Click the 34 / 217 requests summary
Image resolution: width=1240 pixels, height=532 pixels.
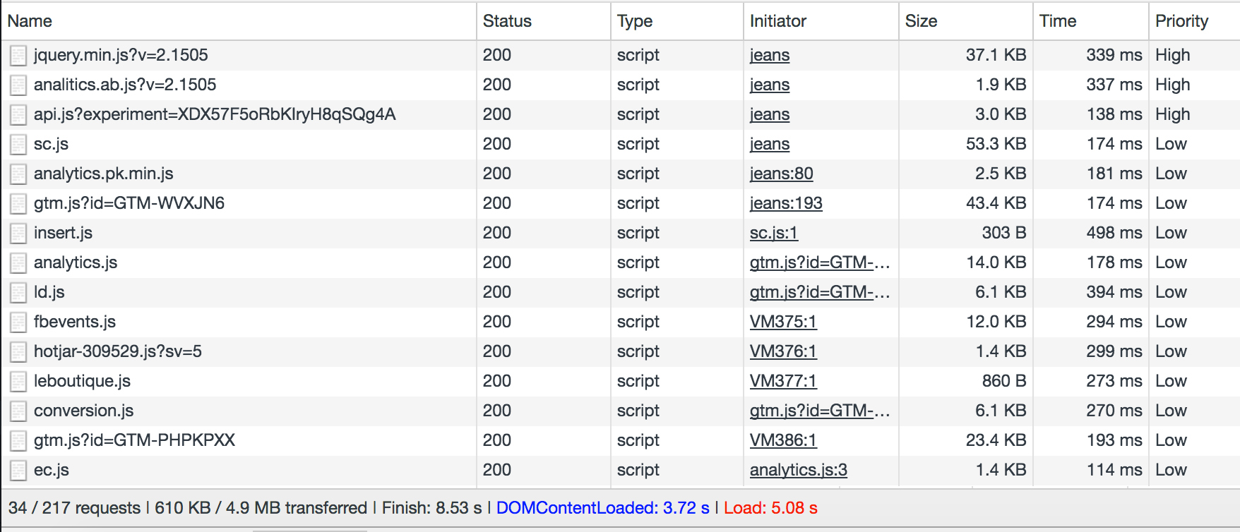click(74, 508)
